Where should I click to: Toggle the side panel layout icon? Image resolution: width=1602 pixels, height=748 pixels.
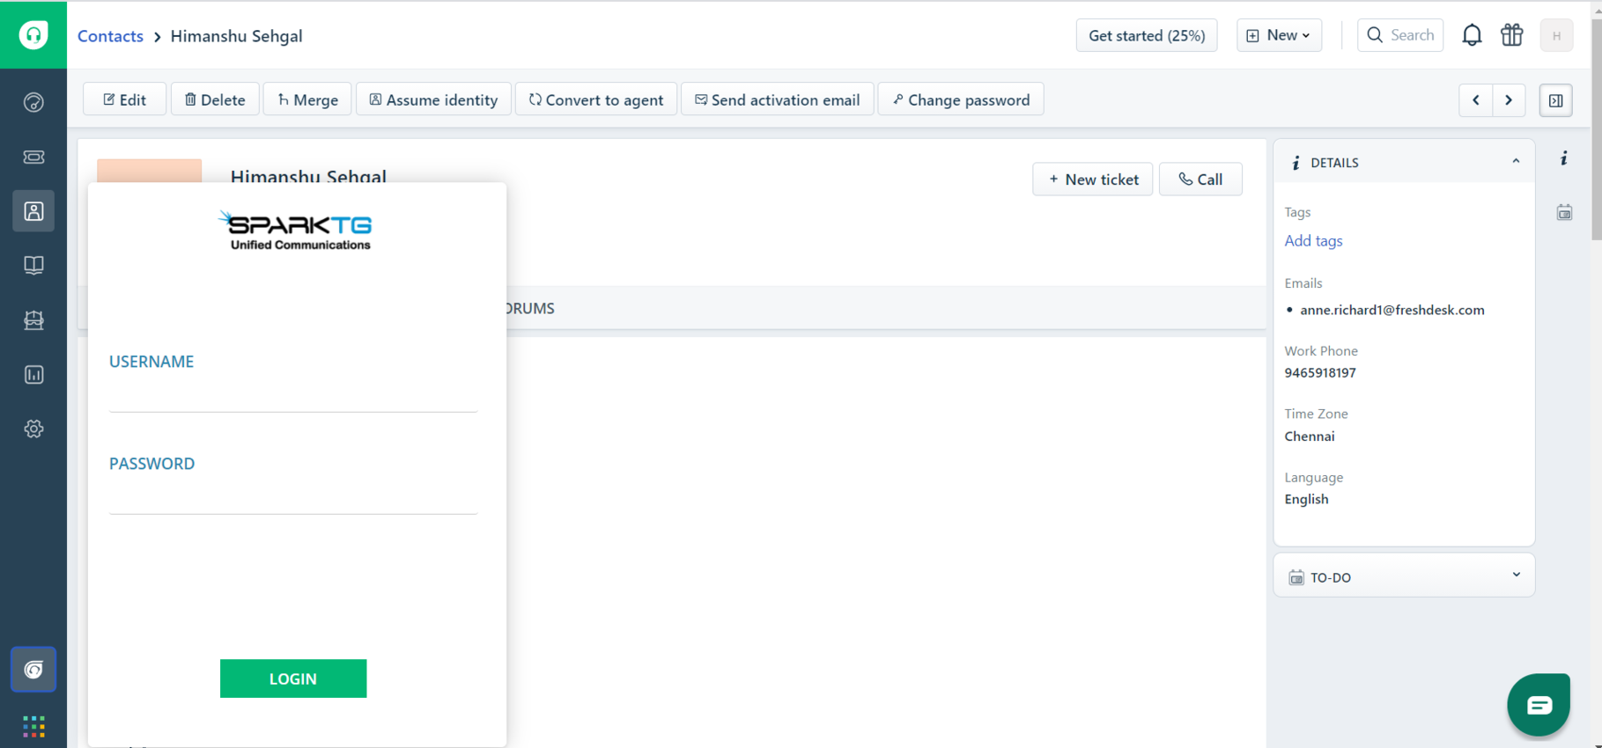[x=1556, y=100]
